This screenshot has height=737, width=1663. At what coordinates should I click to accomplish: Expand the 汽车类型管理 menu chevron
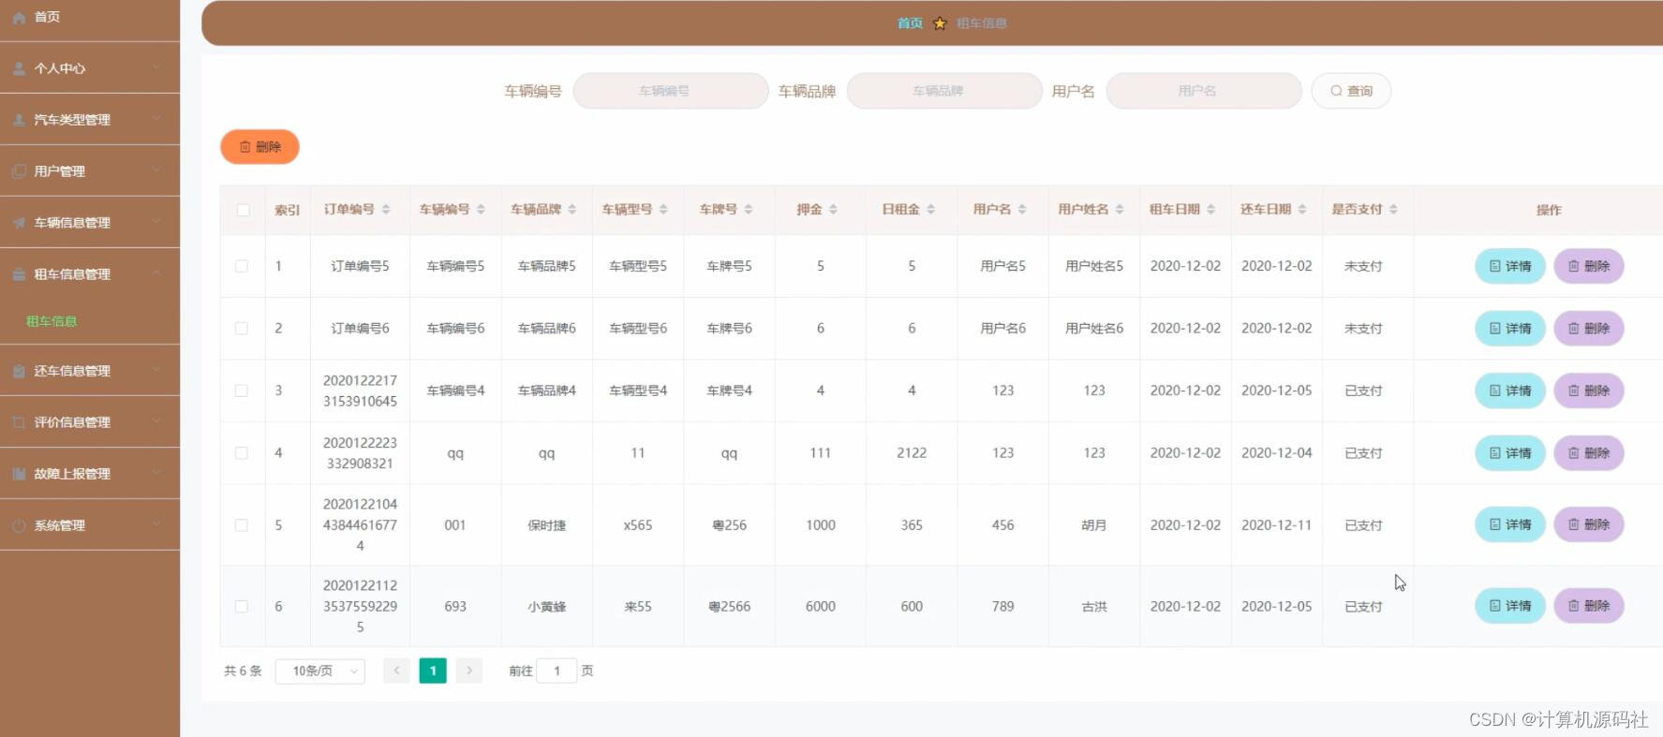pos(156,120)
